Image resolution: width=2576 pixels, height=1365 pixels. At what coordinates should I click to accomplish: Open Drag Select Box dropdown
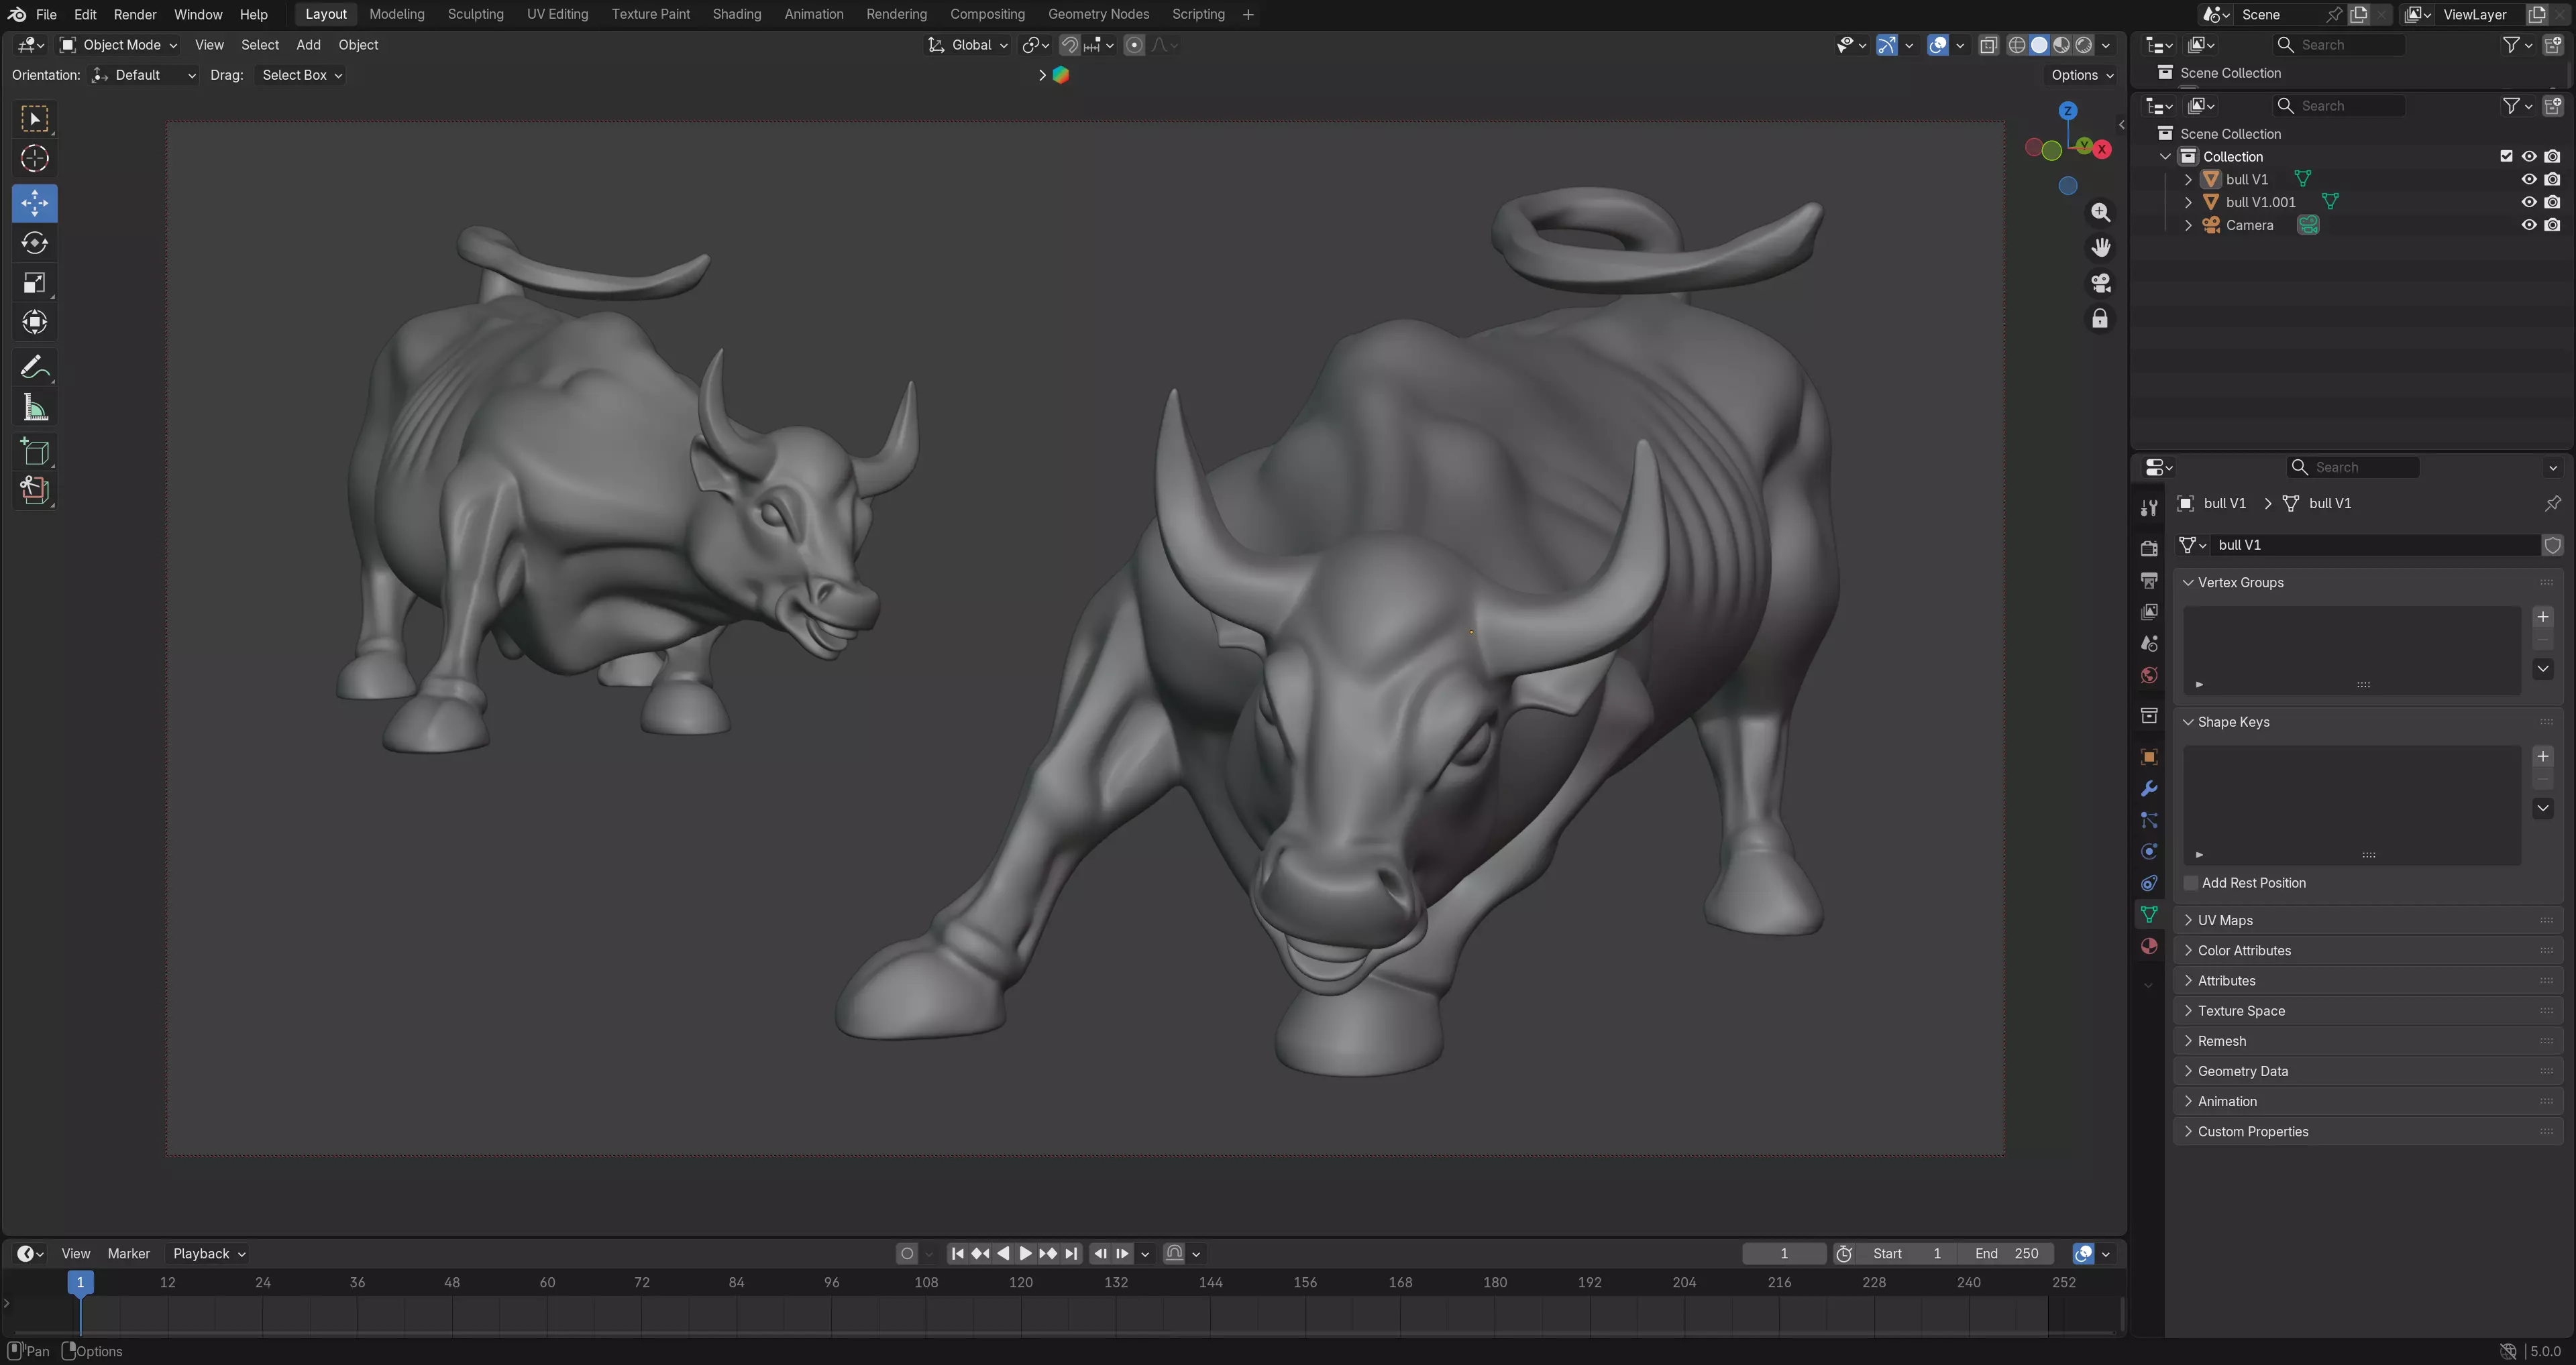click(x=301, y=75)
